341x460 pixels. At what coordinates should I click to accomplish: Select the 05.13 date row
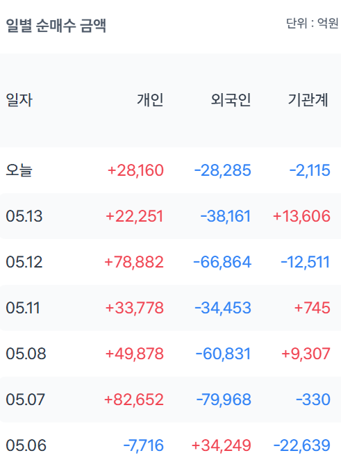(170, 216)
